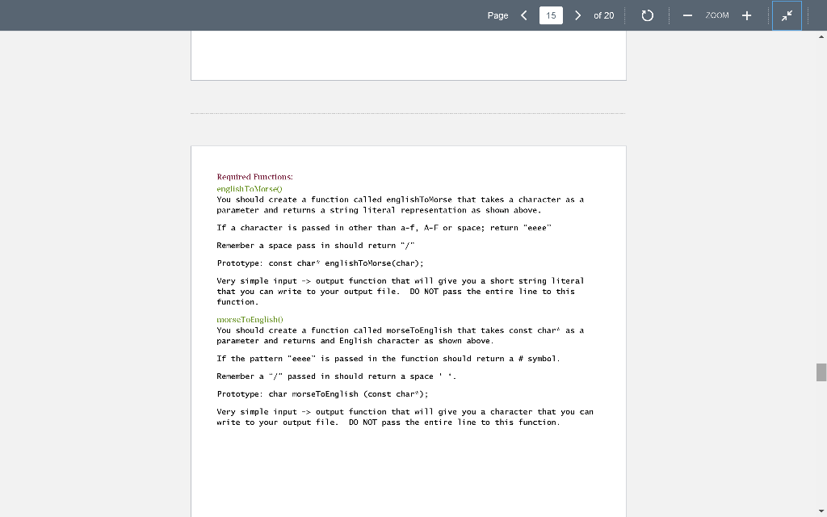This screenshot has height=517, width=827.
Task: Click the right chevron beside 'of 20'
Action: pos(578,15)
